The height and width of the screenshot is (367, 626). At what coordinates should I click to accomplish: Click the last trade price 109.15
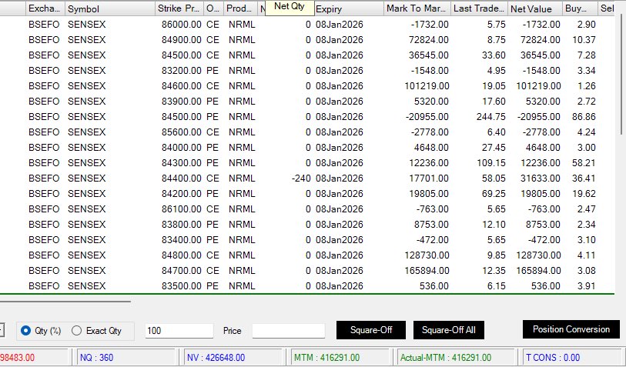491,163
